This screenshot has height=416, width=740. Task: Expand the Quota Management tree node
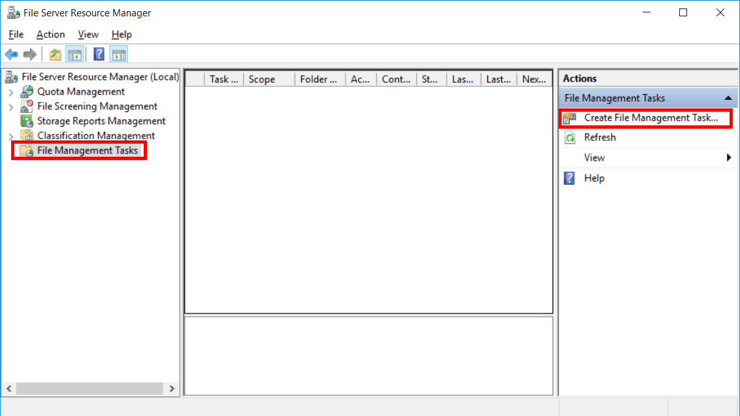[12, 91]
